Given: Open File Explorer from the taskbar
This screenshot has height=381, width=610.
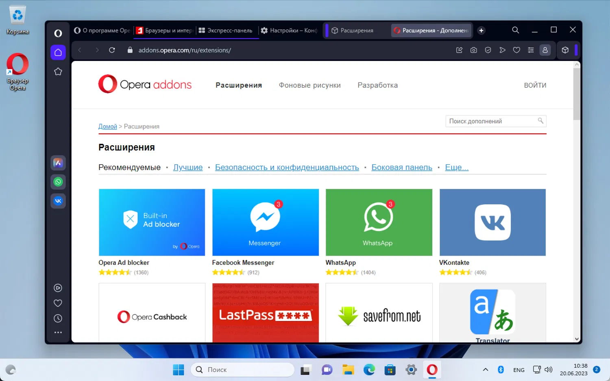Looking at the screenshot, I should coord(348,370).
